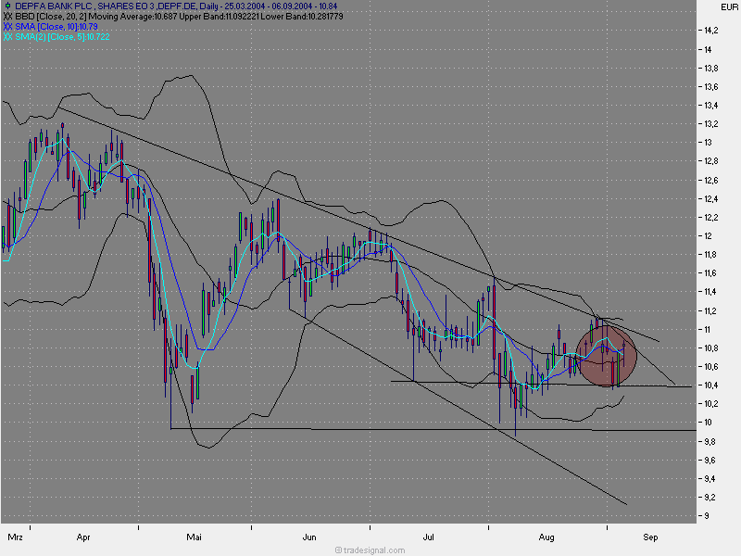Click the Mrz month label on time axis

15,537
